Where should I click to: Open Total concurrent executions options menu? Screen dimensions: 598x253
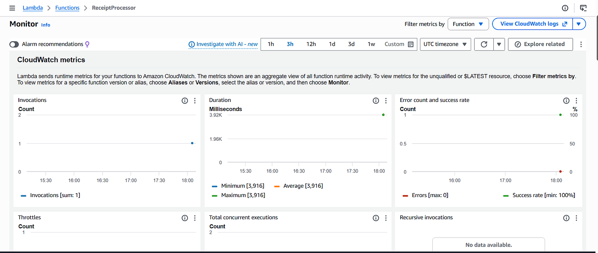386,218
